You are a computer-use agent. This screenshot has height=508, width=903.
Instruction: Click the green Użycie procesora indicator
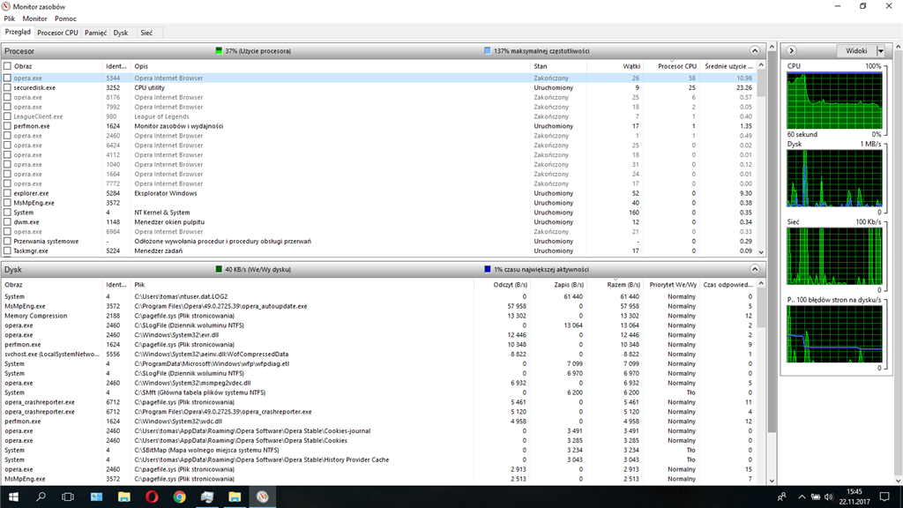219,50
